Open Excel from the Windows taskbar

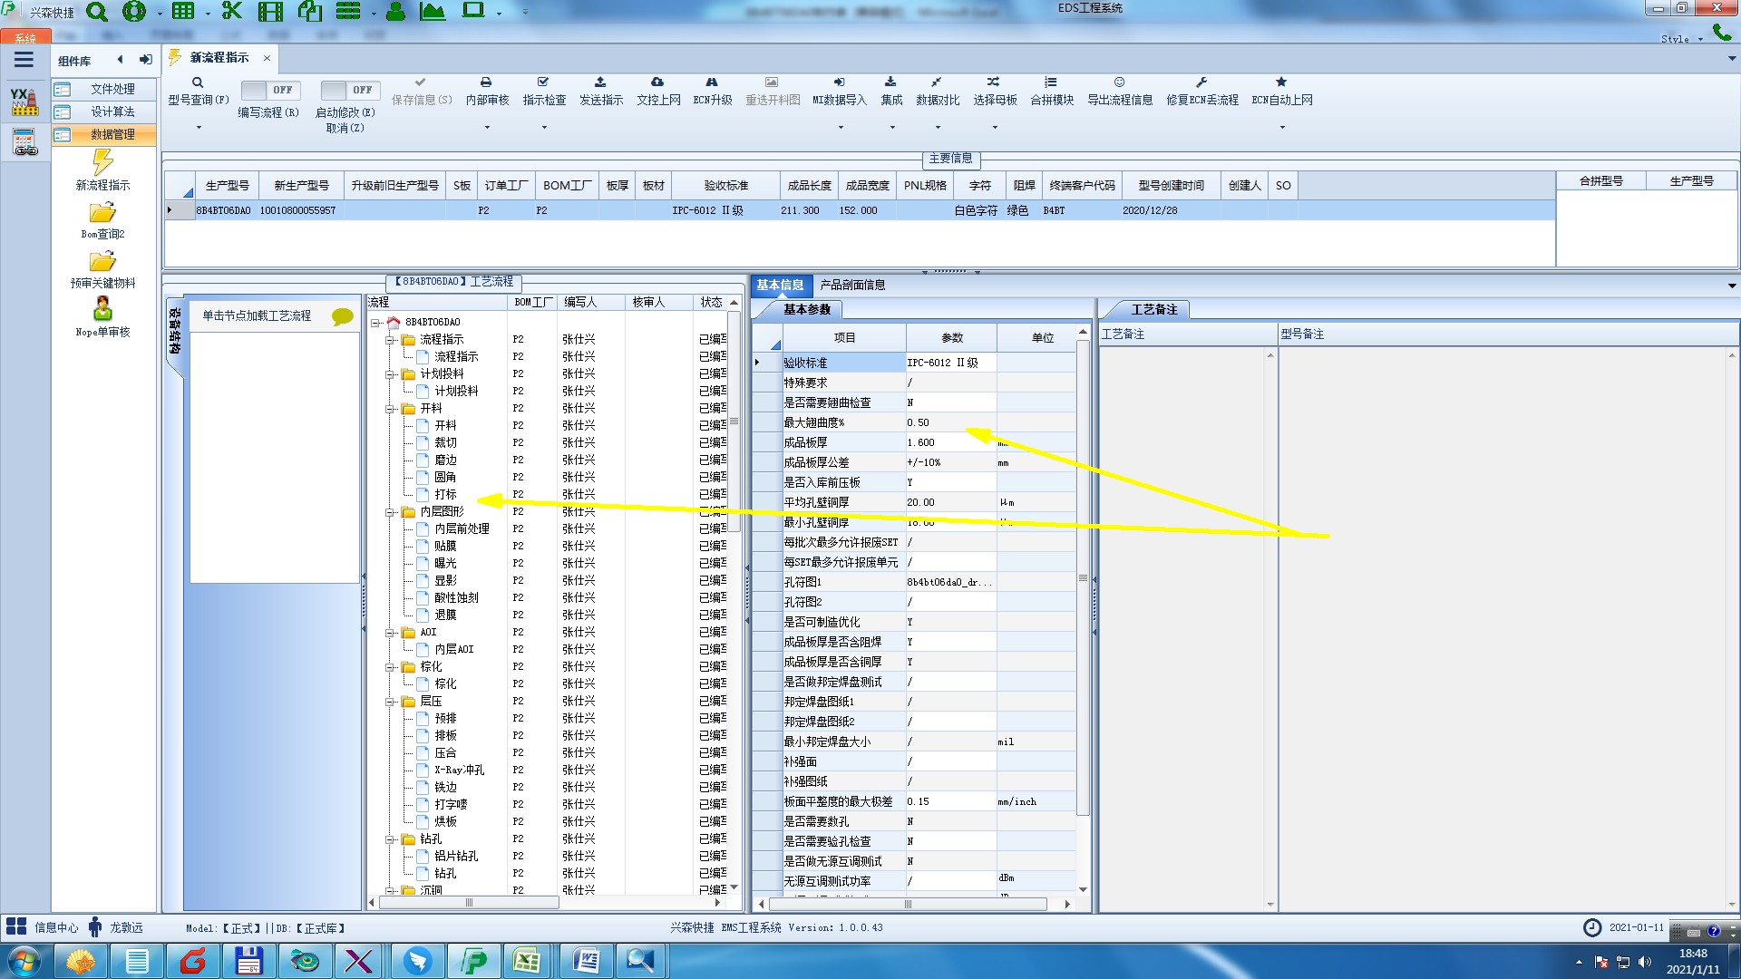tap(527, 960)
